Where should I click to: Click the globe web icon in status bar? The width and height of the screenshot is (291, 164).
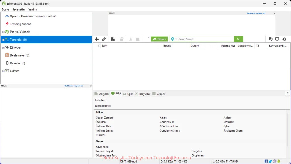(275, 161)
